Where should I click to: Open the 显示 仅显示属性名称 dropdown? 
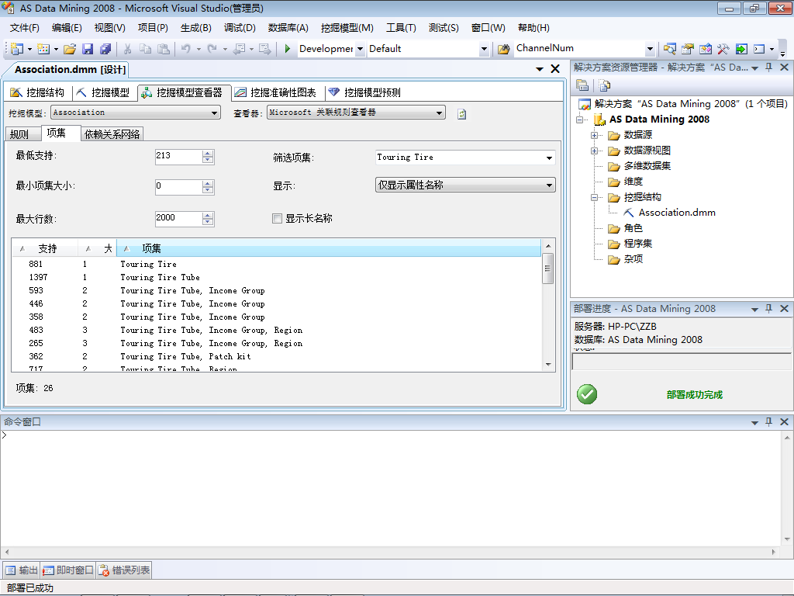pyautogui.click(x=549, y=185)
